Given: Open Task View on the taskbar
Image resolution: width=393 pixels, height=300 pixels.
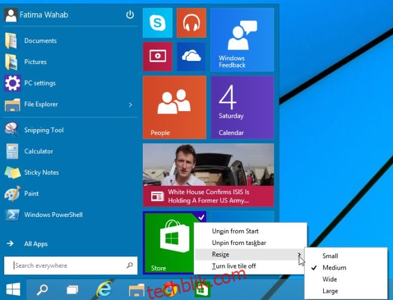Looking at the screenshot, I should point(72,290).
